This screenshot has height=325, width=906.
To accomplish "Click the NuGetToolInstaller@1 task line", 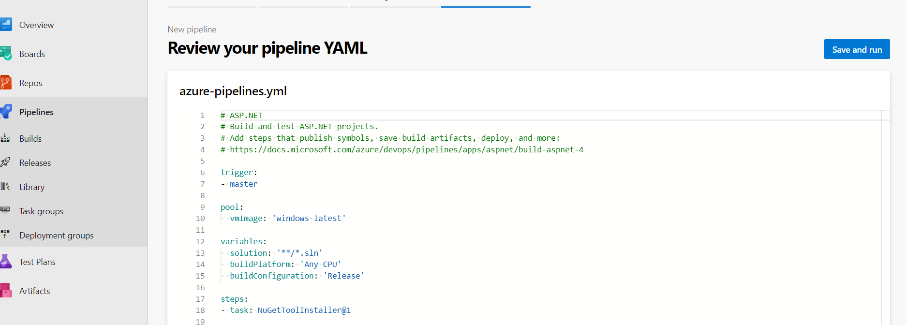I will click(x=285, y=310).
